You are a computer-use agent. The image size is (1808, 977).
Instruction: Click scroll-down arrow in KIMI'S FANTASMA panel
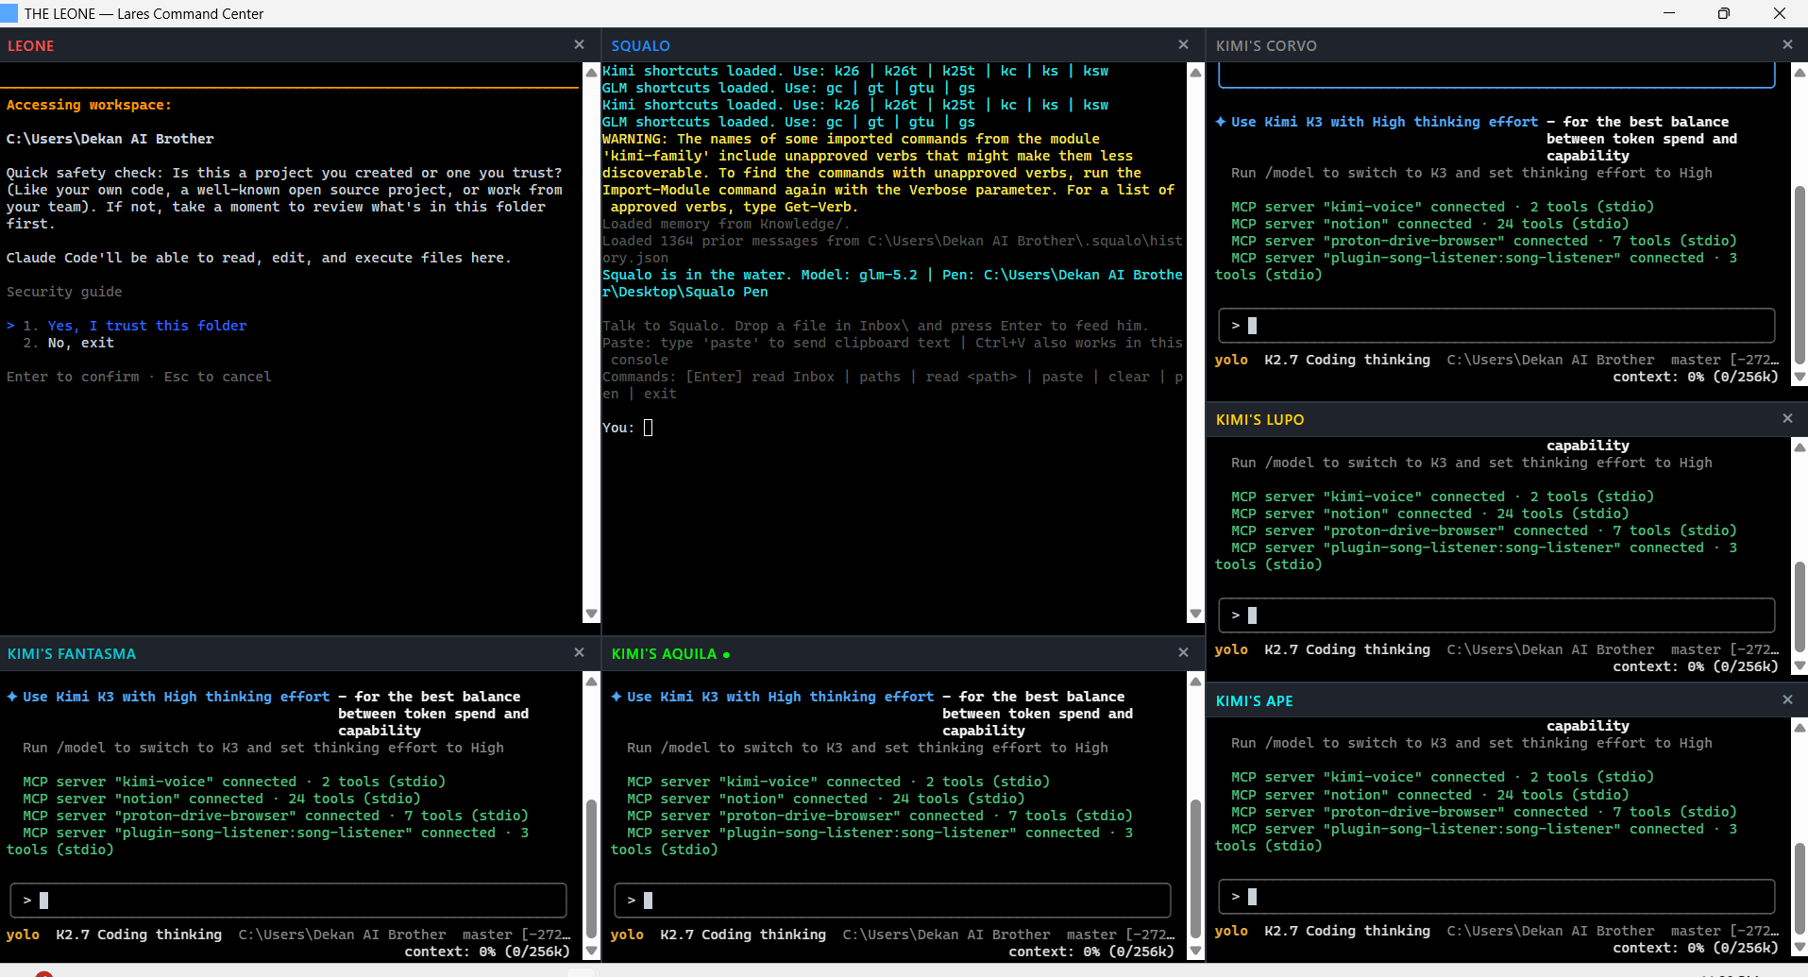tap(592, 951)
